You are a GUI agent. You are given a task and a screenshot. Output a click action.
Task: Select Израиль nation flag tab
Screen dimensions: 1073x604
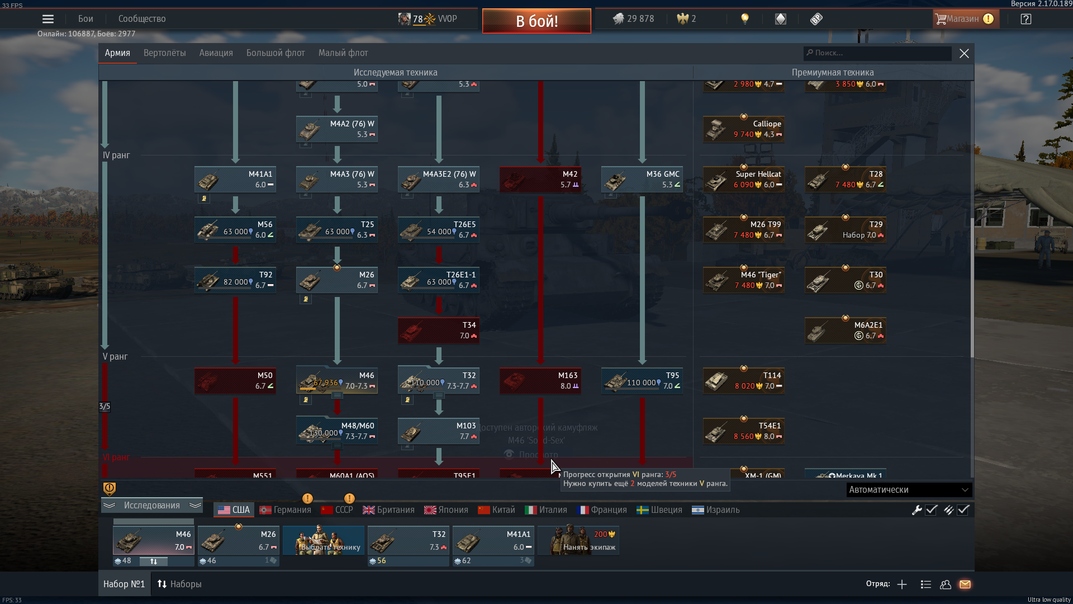pos(716,510)
